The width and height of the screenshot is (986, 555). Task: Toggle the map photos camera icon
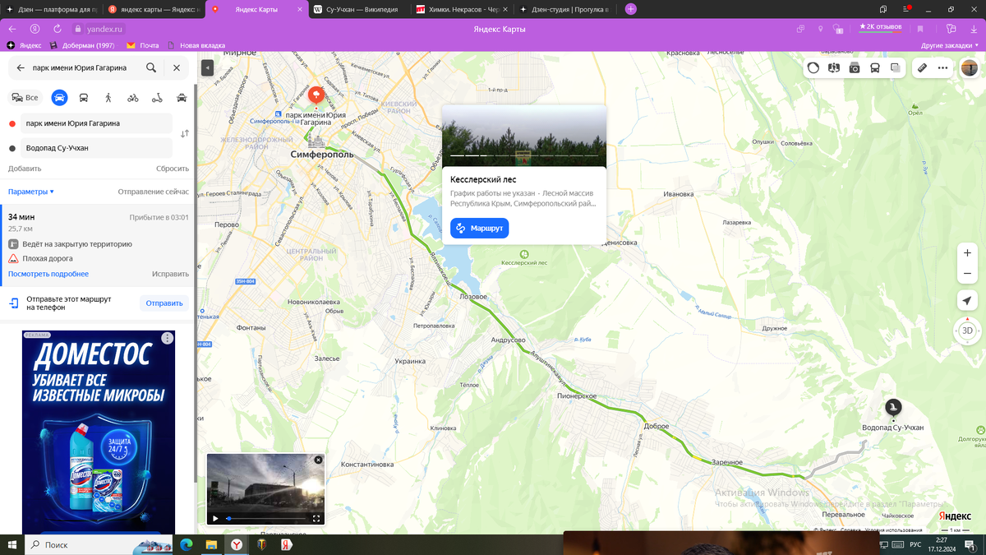coord(855,68)
